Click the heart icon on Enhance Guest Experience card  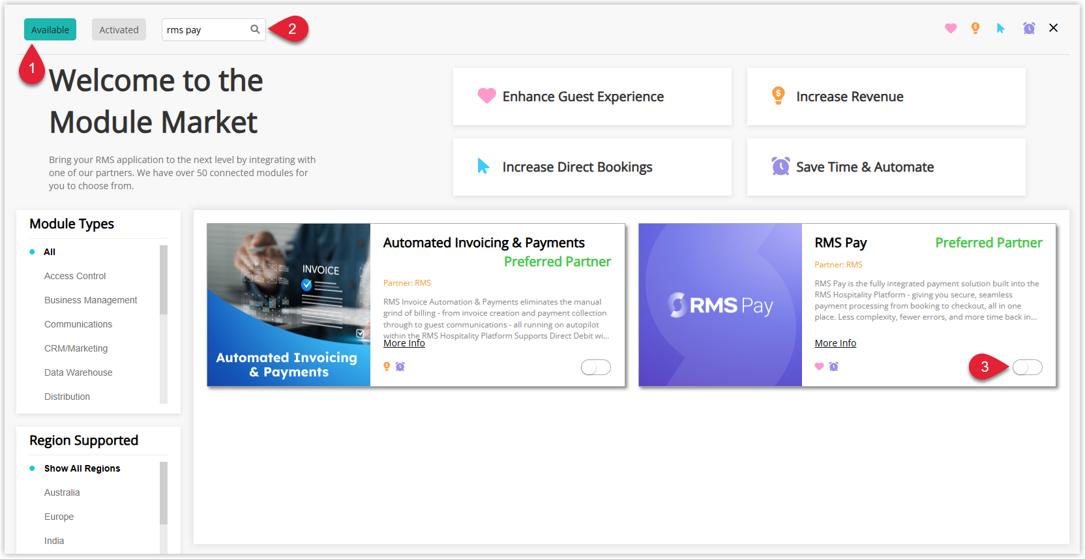coord(486,96)
